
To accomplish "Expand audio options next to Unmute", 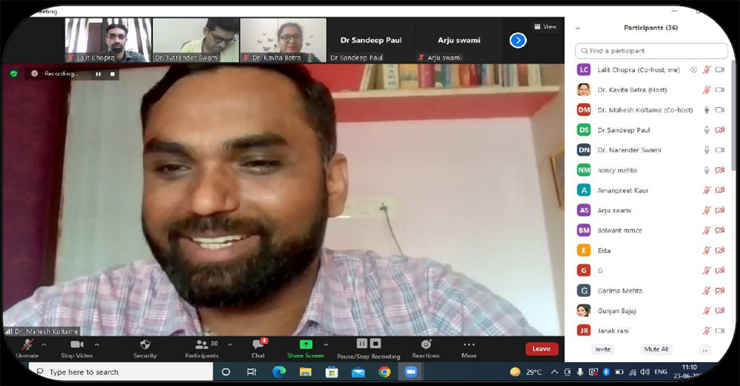I will (44, 344).
